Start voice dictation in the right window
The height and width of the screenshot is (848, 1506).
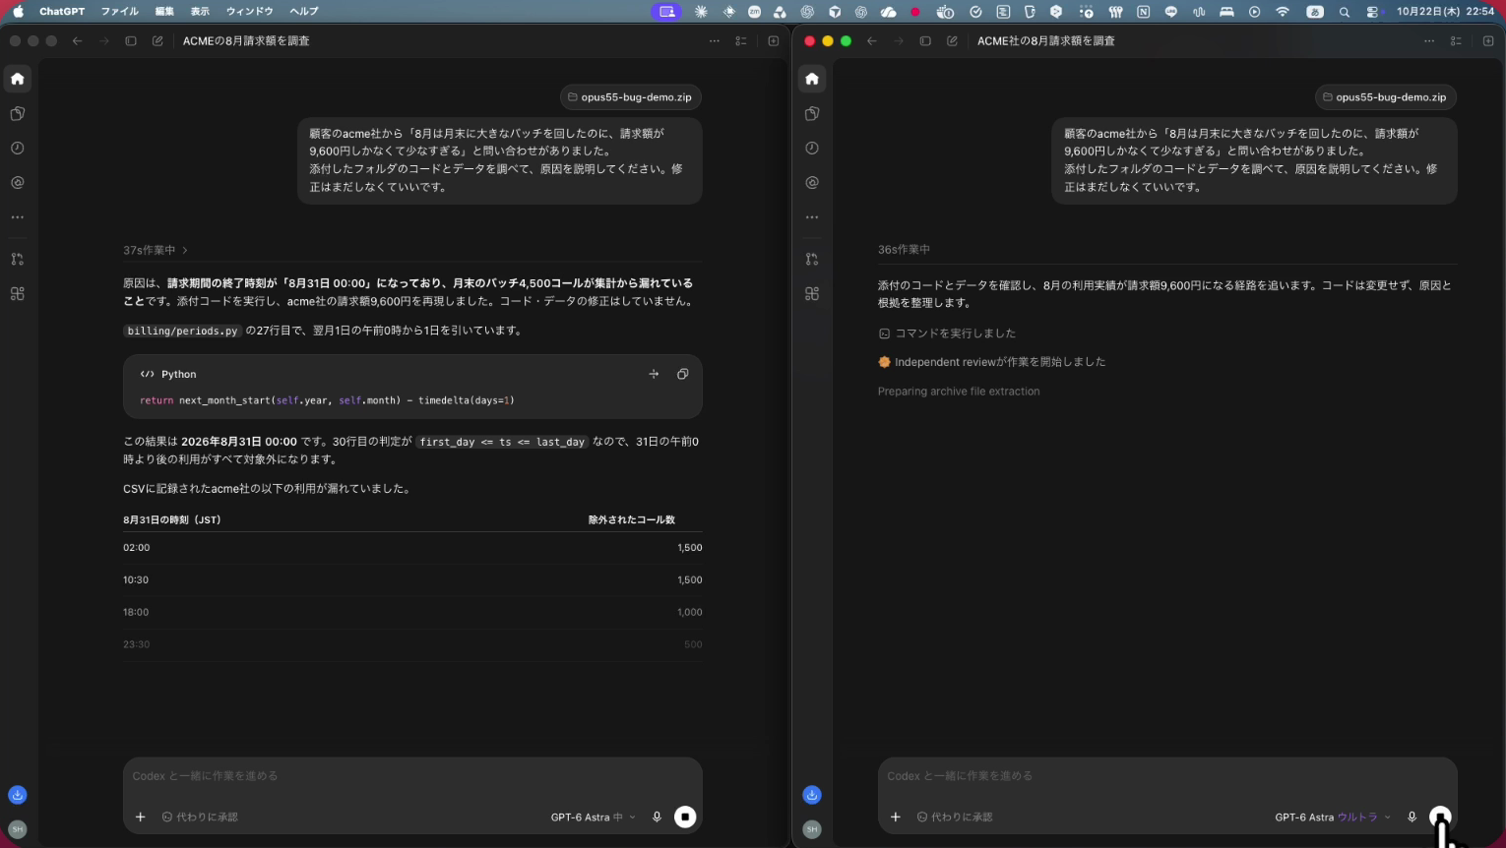click(x=1412, y=818)
